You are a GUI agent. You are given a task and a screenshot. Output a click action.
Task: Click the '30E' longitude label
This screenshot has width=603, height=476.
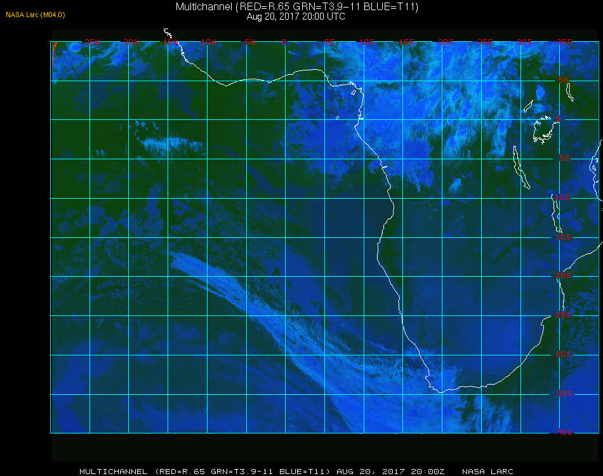point(524,42)
